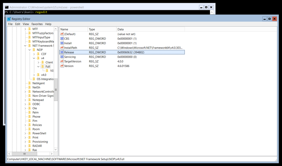The image size is (282, 166).
Task: Select the CBS DWORD value icon
Action: (x=62, y=38)
